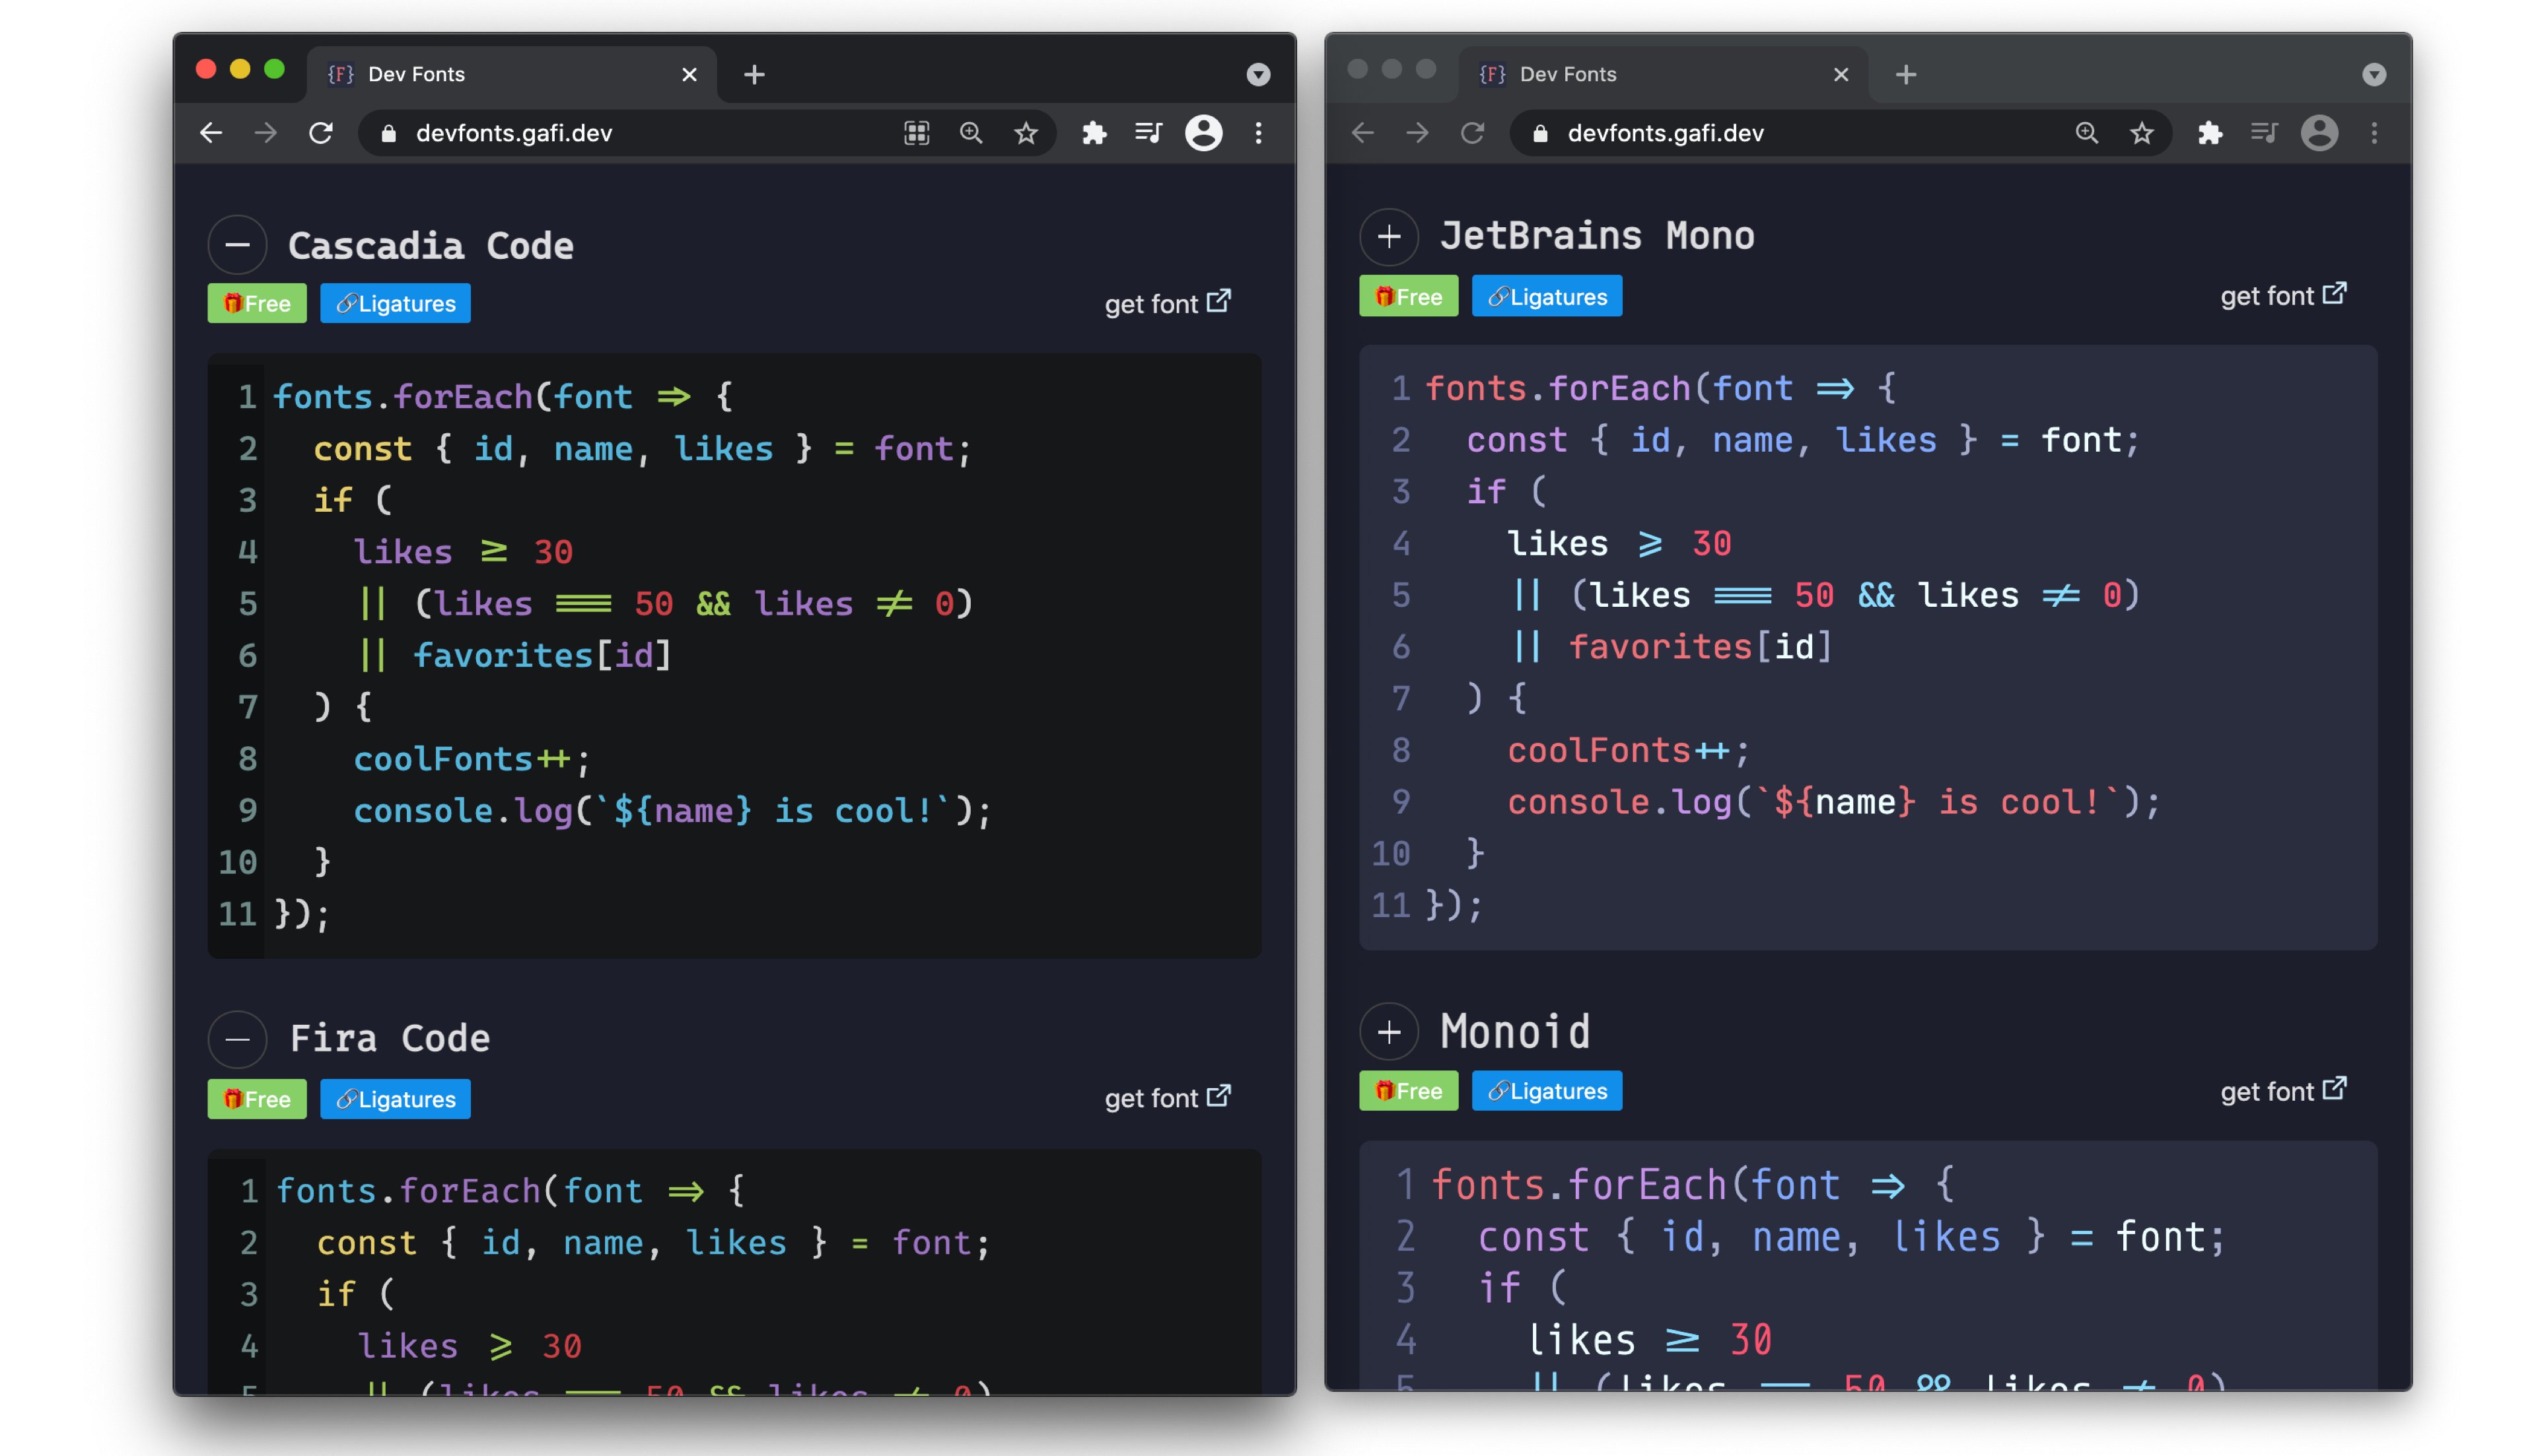Screen dimensions: 2536x1456
Task: Open the media controls icon in the toolbar
Action: click(1148, 133)
